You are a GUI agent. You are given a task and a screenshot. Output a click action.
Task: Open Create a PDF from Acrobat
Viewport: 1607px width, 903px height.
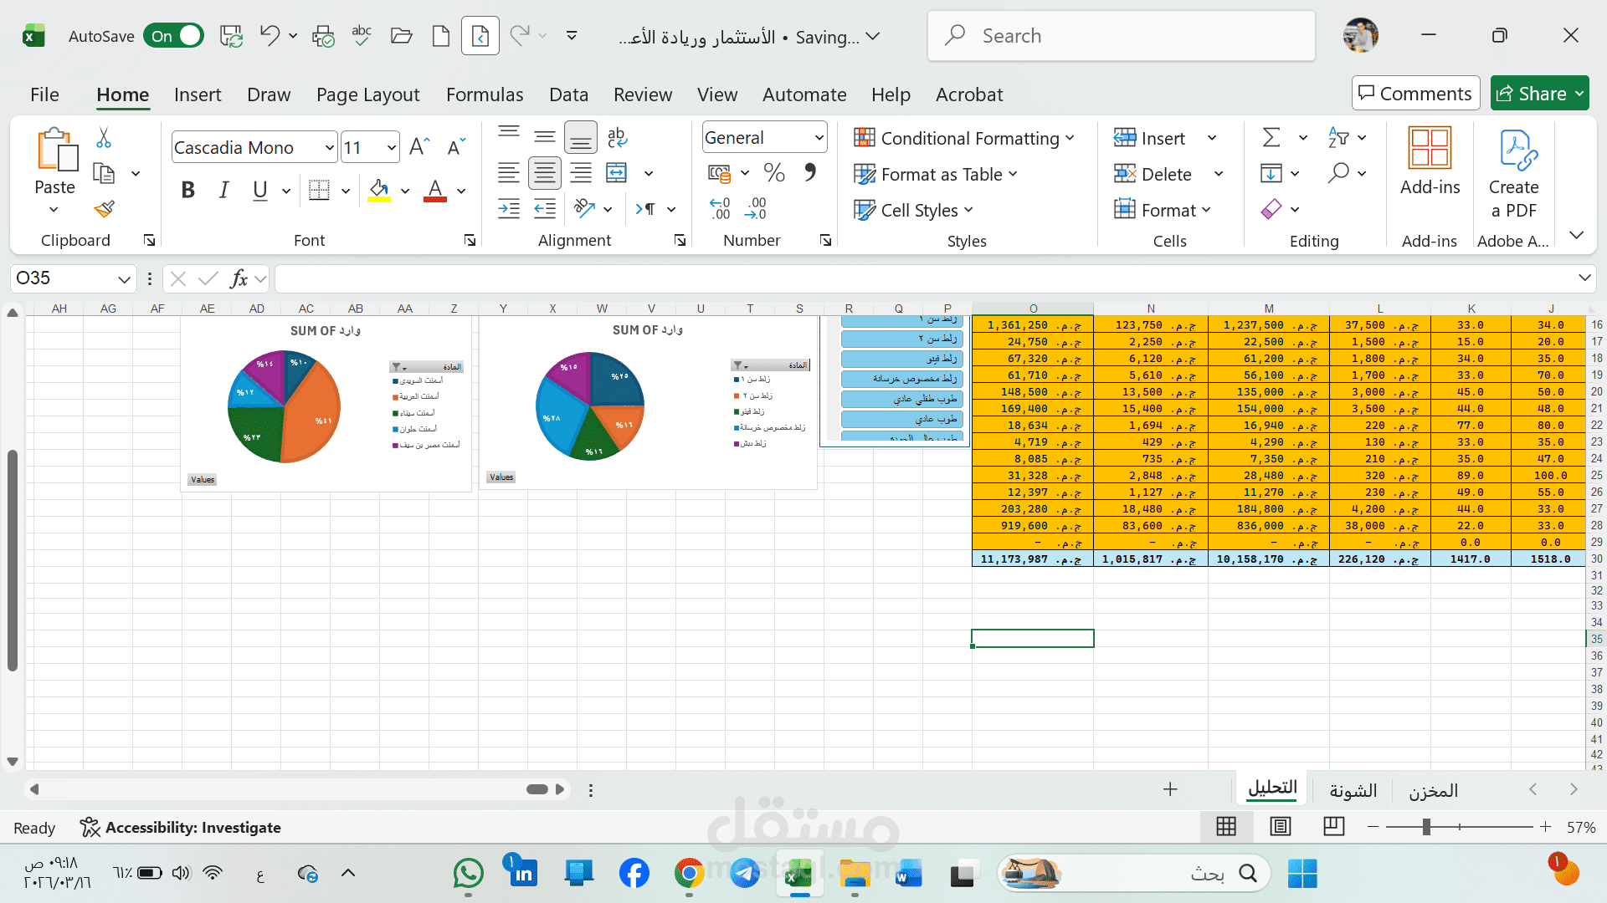click(x=1513, y=174)
